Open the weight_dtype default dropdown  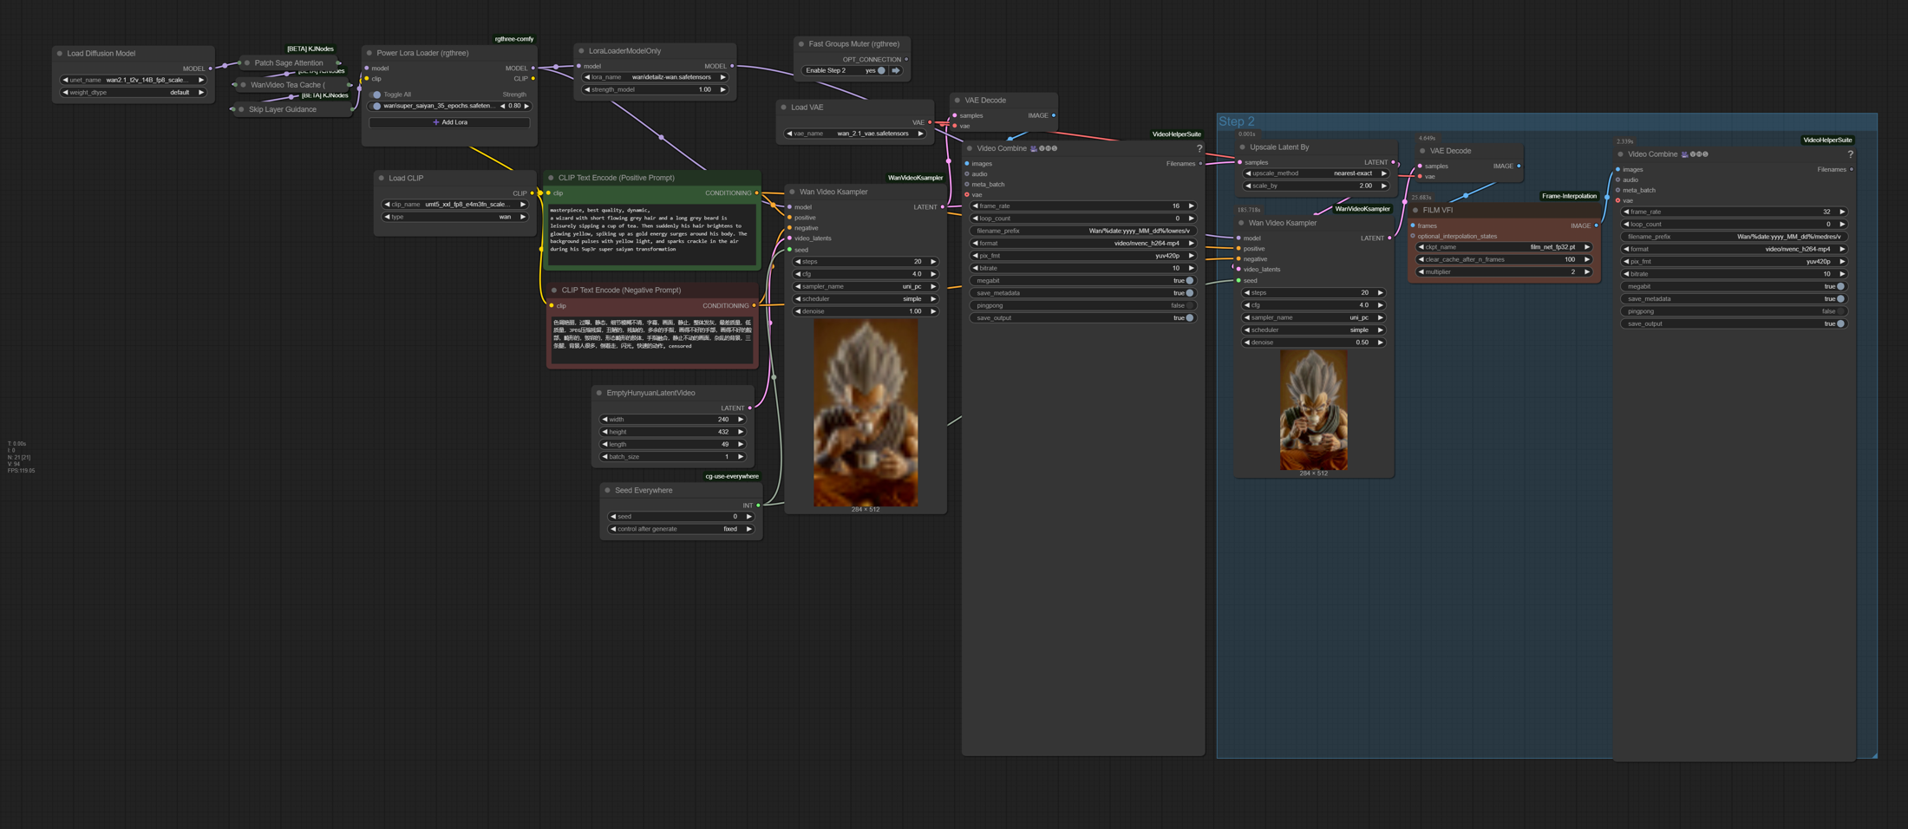pos(134,93)
